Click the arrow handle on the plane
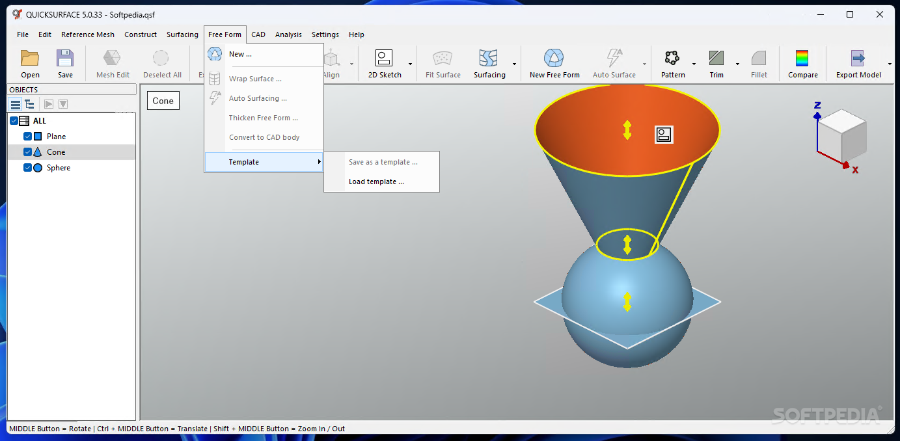This screenshot has width=900, height=441. 627,302
